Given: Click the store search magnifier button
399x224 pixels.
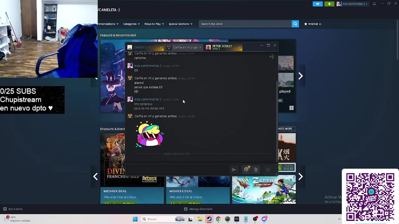Looking at the screenshot, I should click(x=295, y=24).
